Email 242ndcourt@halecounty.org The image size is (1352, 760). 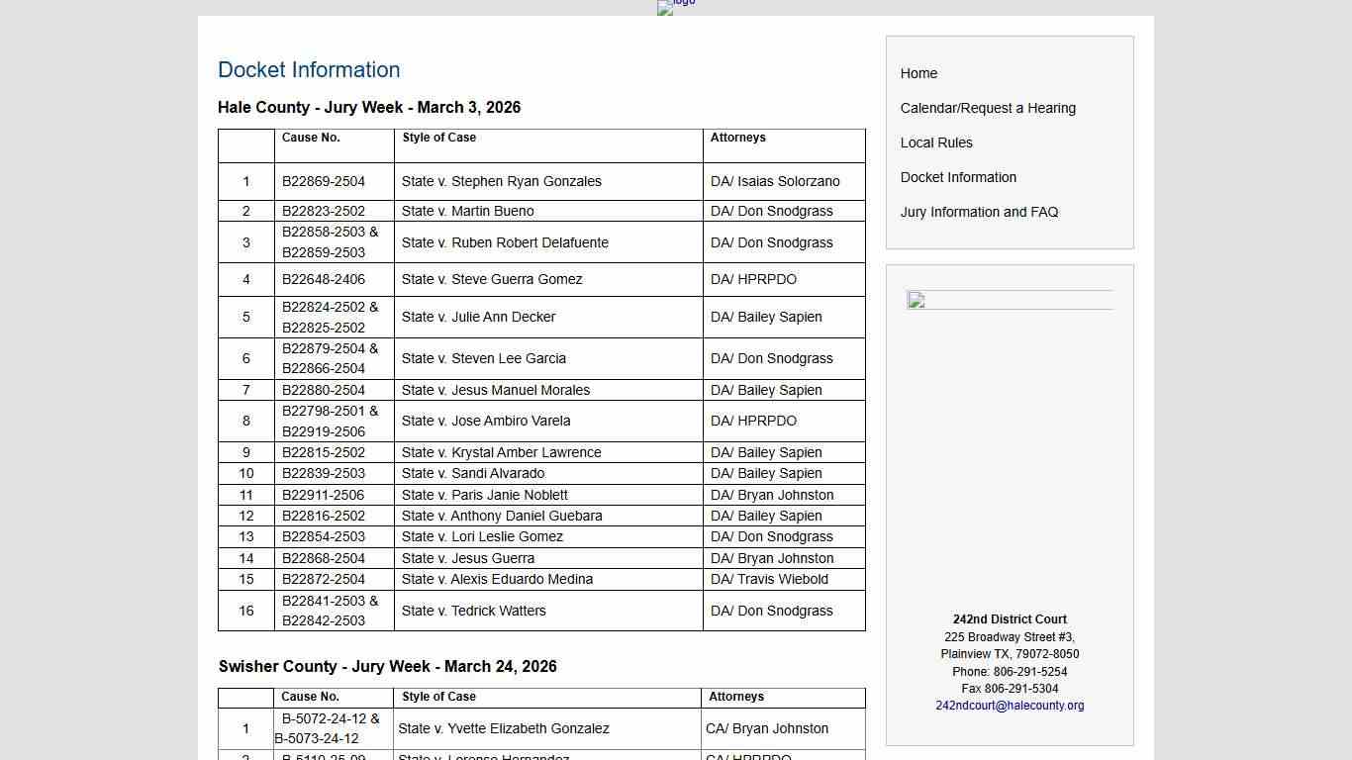(x=1010, y=705)
